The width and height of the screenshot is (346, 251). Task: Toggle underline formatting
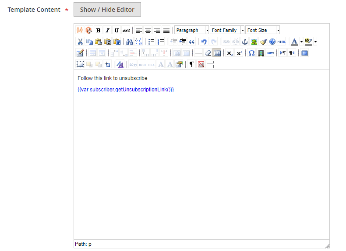pyautogui.click(x=117, y=30)
